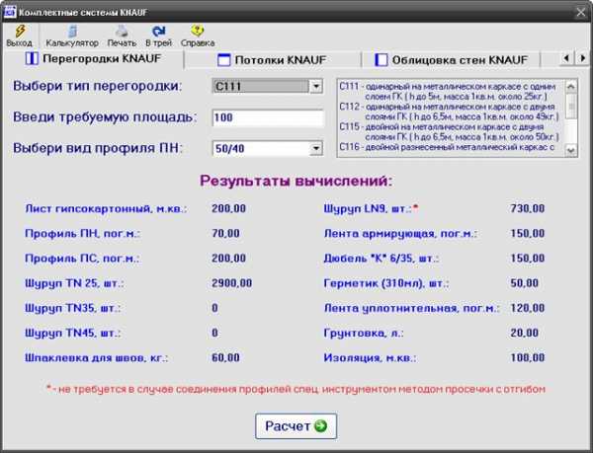Switch to Перегородки KNAUF tab
The height and width of the screenshot is (453, 593).
[x=93, y=58]
